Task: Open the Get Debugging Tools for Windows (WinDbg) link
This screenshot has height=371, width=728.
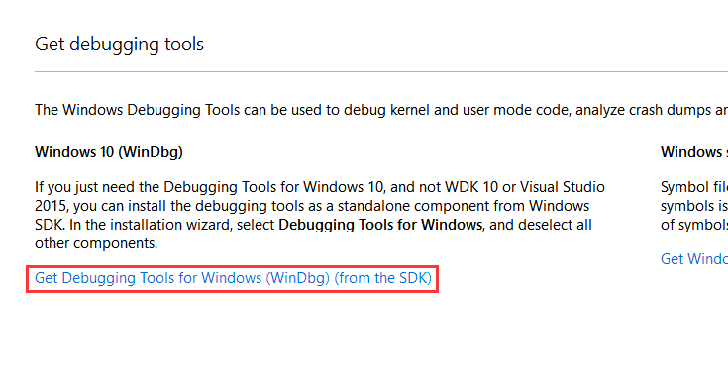Action: click(233, 278)
